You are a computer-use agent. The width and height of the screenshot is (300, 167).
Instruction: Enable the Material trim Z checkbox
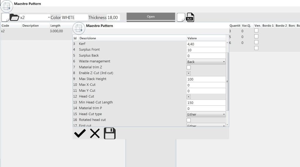(x=189, y=67)
